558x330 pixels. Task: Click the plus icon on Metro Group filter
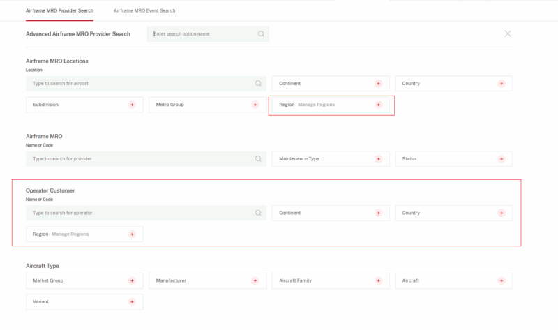click(255, 105)
